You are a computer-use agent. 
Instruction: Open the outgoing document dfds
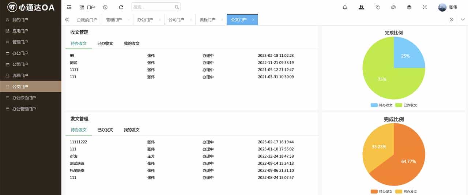74,156
